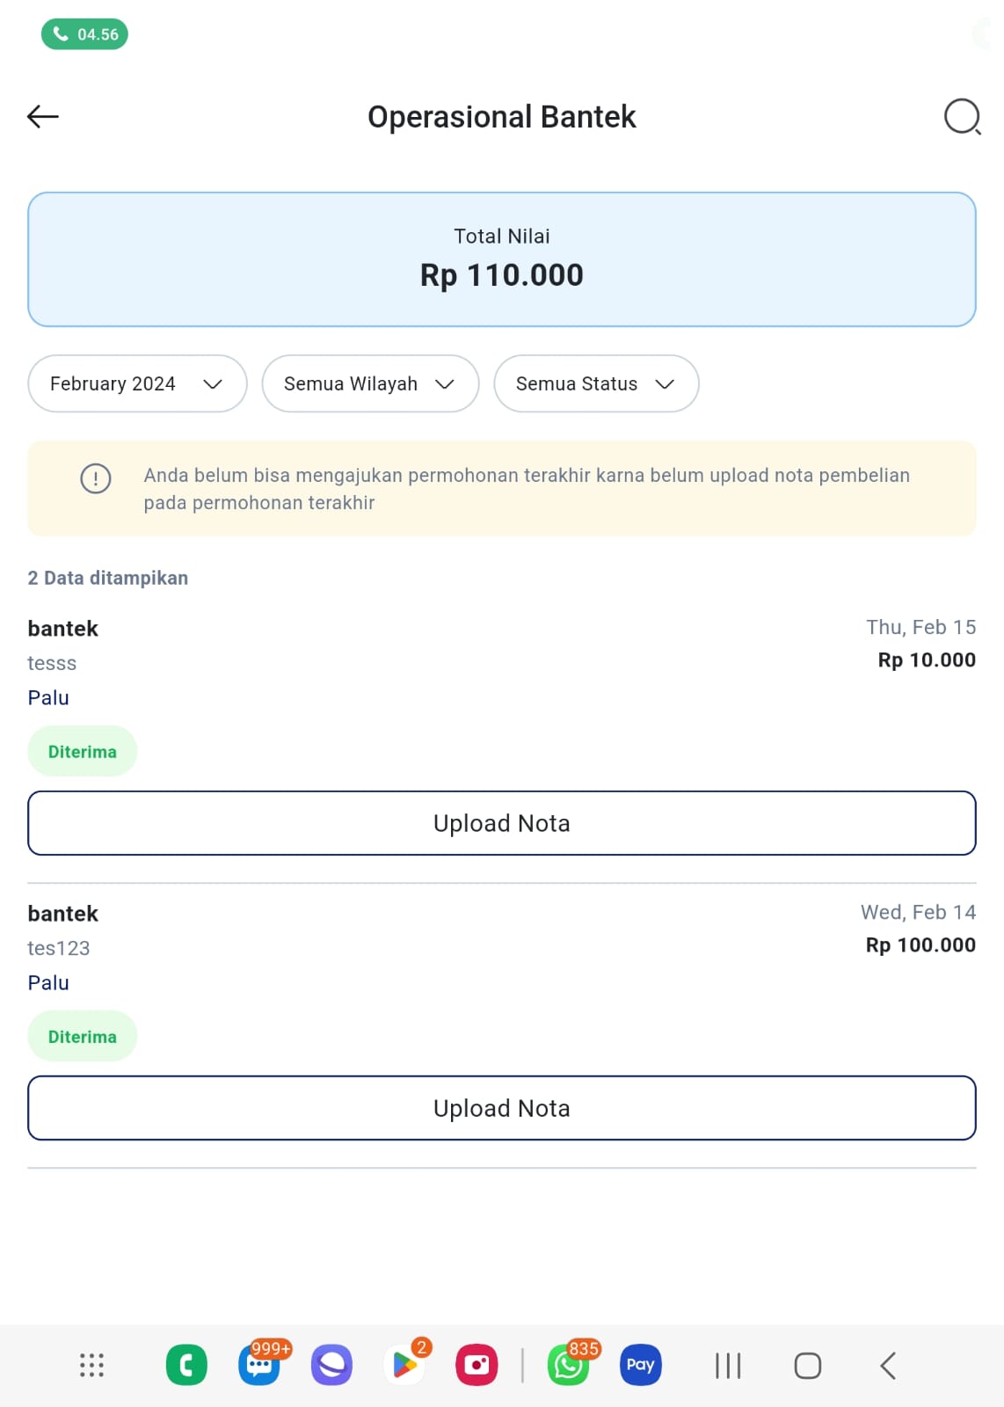This screenshot has width=1004, height=1407.
Task: Launch the Google Play Store icon
Action: click(x=405, y=1365)
